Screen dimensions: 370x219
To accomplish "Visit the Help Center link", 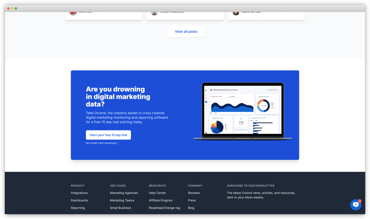I will [x=157, y=193].
